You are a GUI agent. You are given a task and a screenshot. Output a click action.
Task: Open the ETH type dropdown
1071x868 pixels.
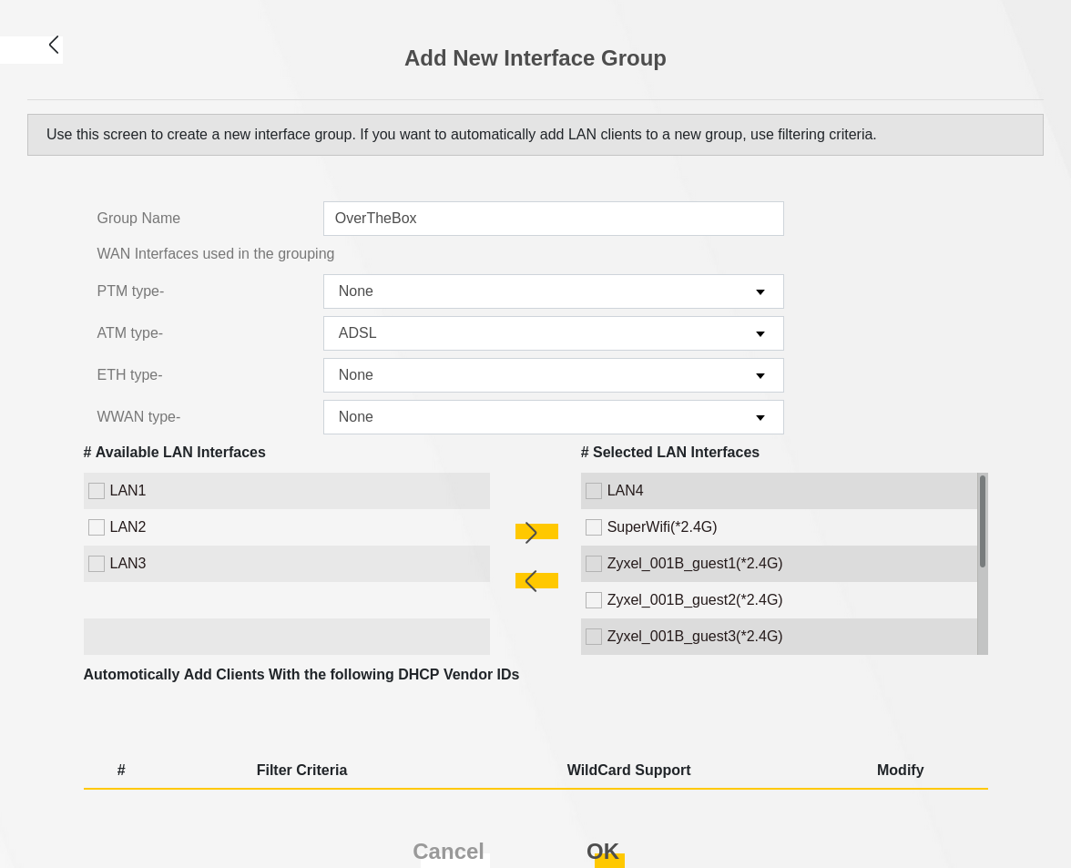553,375
